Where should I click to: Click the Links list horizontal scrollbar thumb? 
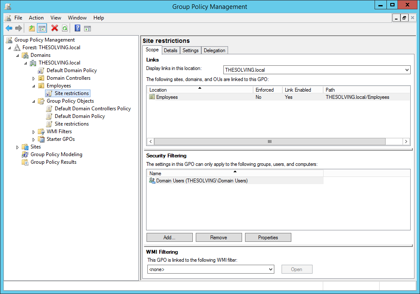click(270, 141)
